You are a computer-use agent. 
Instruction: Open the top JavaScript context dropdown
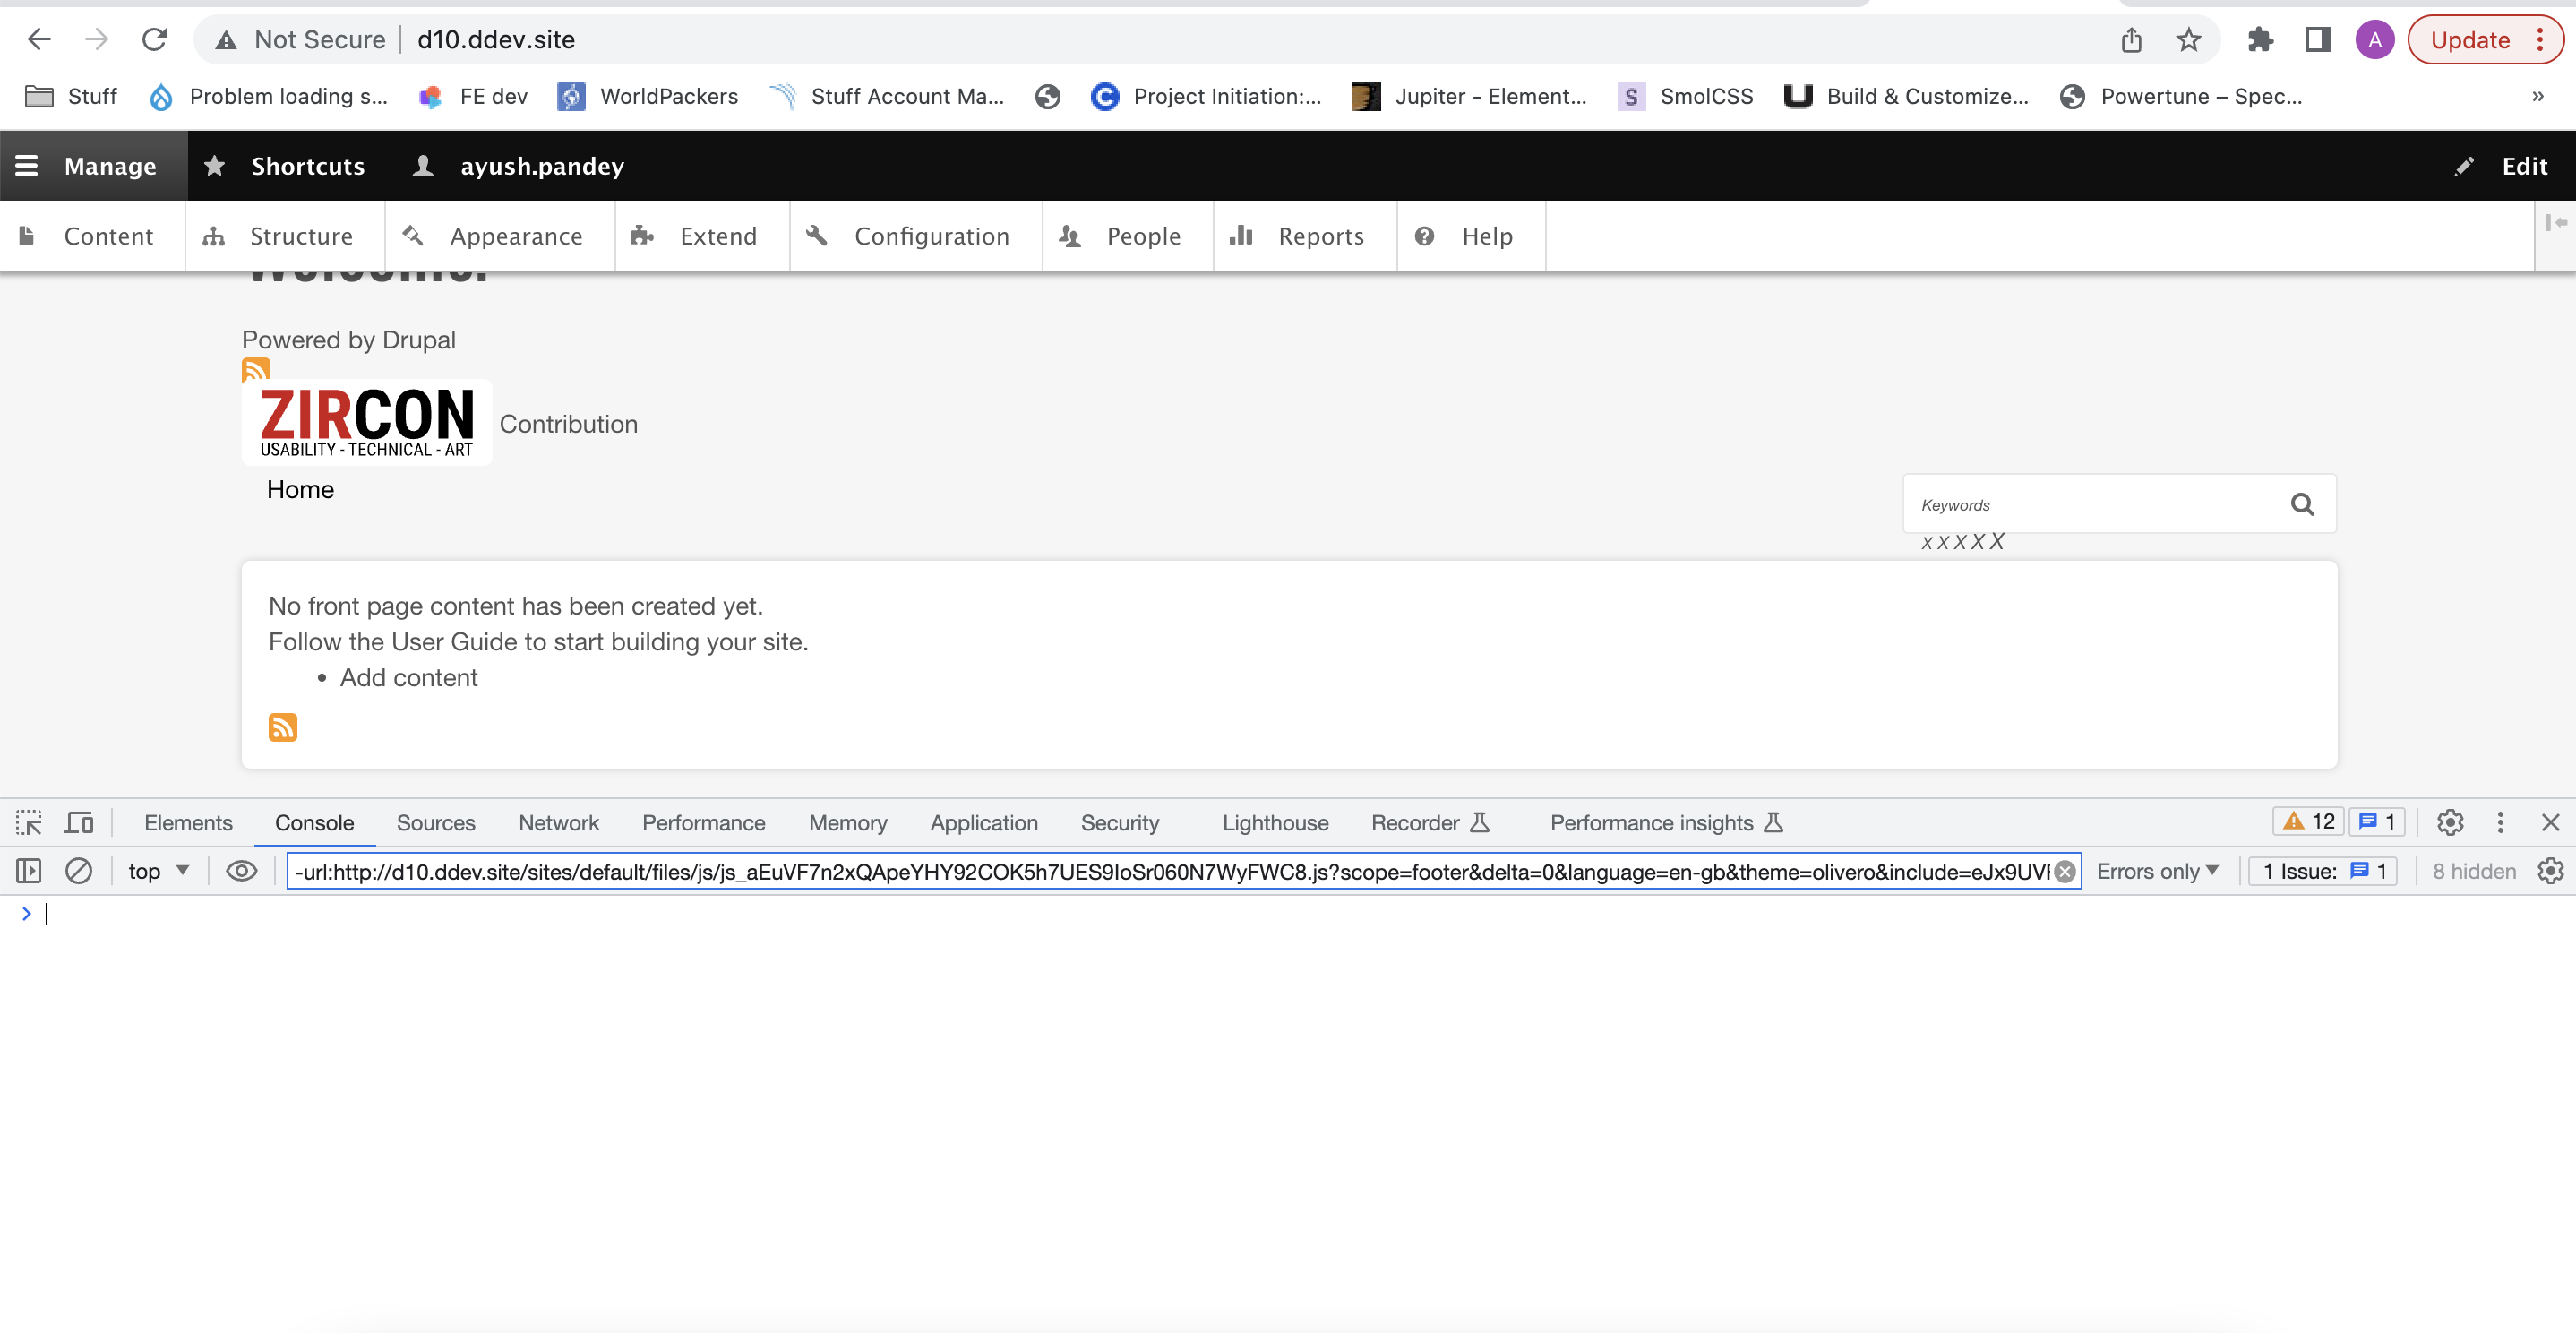pyautogui.click(x=159, y=871)
